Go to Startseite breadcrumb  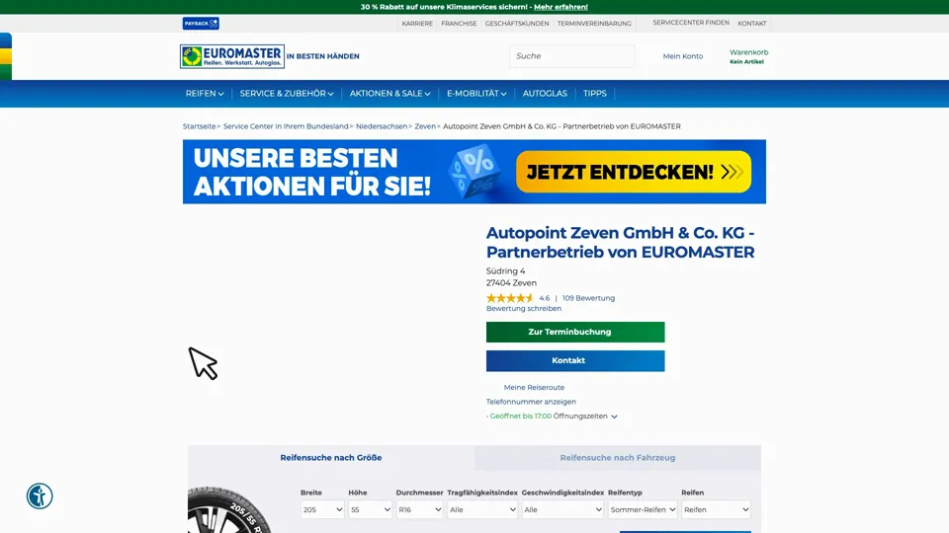(x=199, y=126)
